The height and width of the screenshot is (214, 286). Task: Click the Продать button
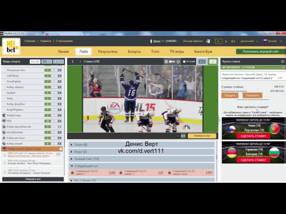[x=230, y=95]
